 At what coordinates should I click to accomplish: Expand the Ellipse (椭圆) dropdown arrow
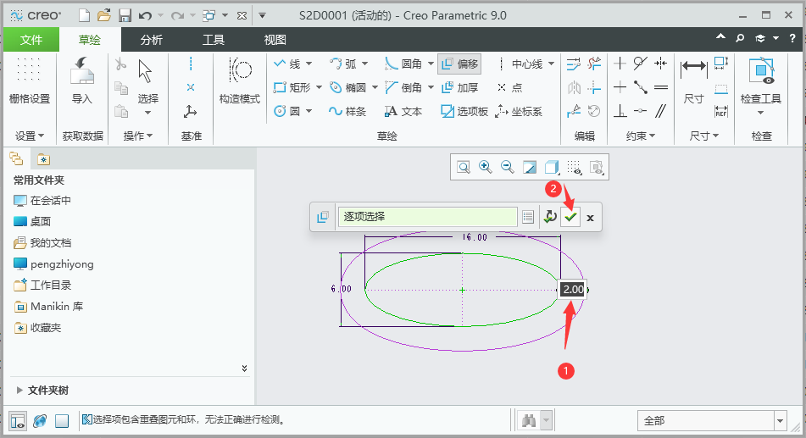tap(375, 87)
